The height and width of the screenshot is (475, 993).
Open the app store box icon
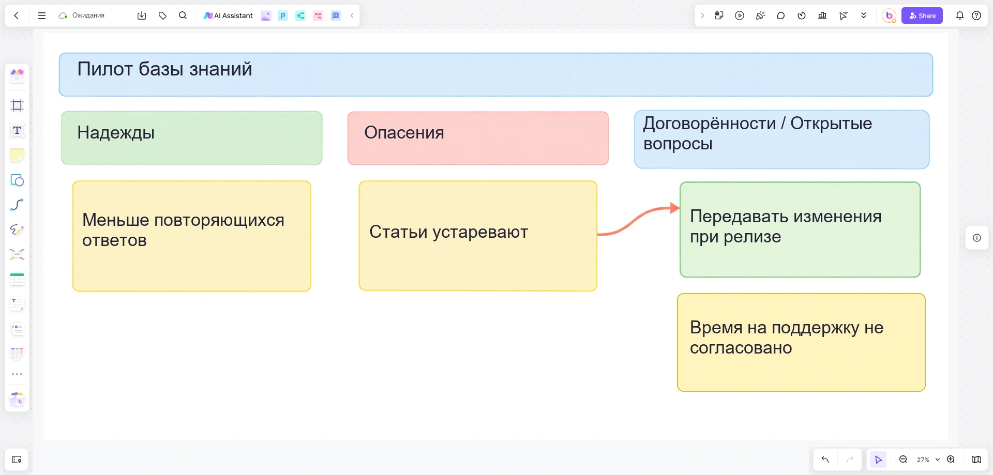coord(17,399)
